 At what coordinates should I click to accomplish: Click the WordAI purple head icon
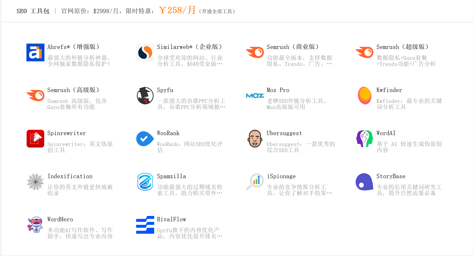365,139
